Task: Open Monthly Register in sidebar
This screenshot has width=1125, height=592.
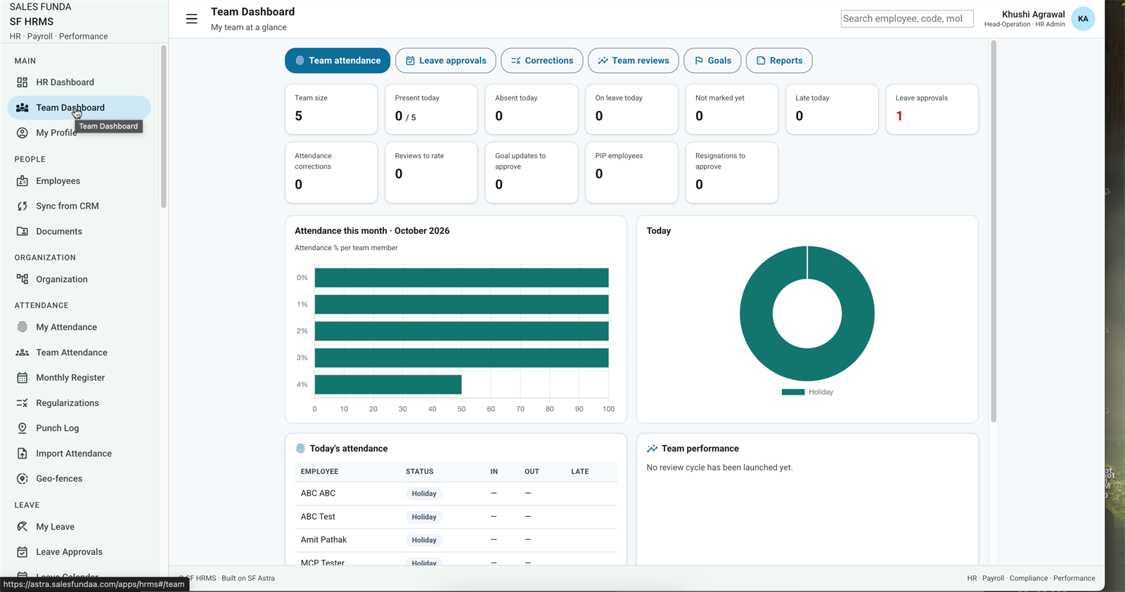Action: pos(79,378)
